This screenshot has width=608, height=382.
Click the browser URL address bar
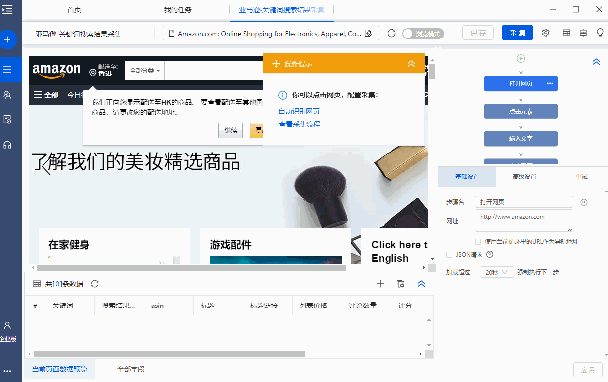point(271,33)
